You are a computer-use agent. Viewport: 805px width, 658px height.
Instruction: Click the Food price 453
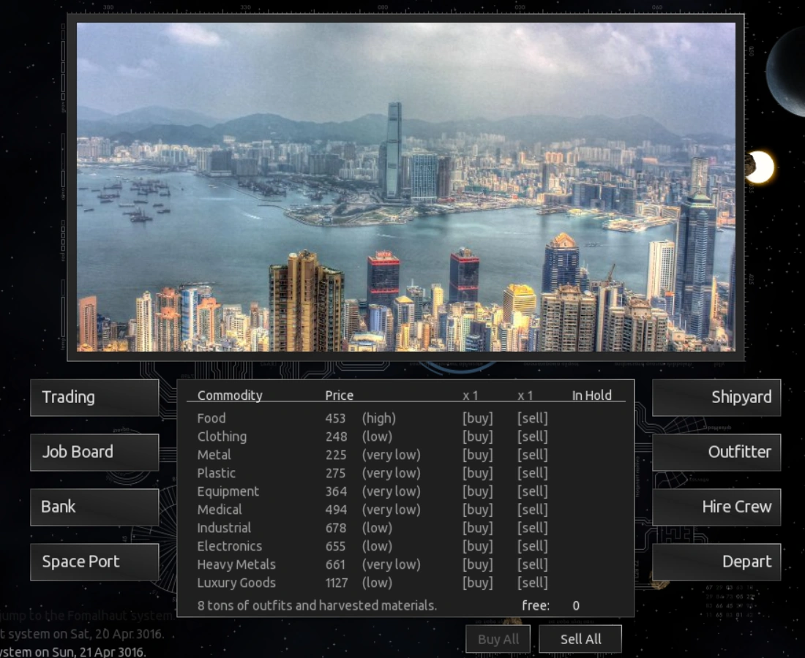coord(335,418)
